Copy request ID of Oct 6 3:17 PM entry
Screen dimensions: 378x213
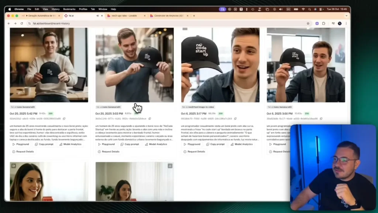tap(236, 119)
